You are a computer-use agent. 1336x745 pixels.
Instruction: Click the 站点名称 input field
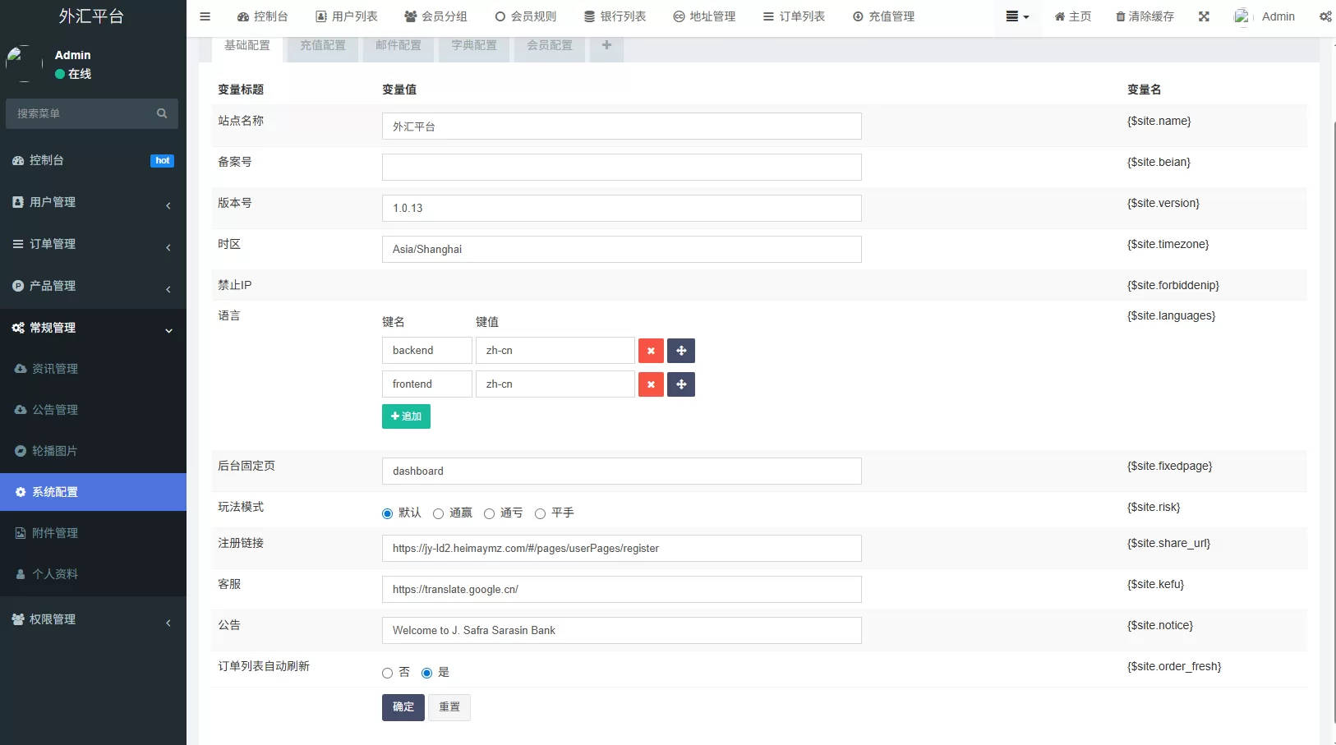pos(621,126)
